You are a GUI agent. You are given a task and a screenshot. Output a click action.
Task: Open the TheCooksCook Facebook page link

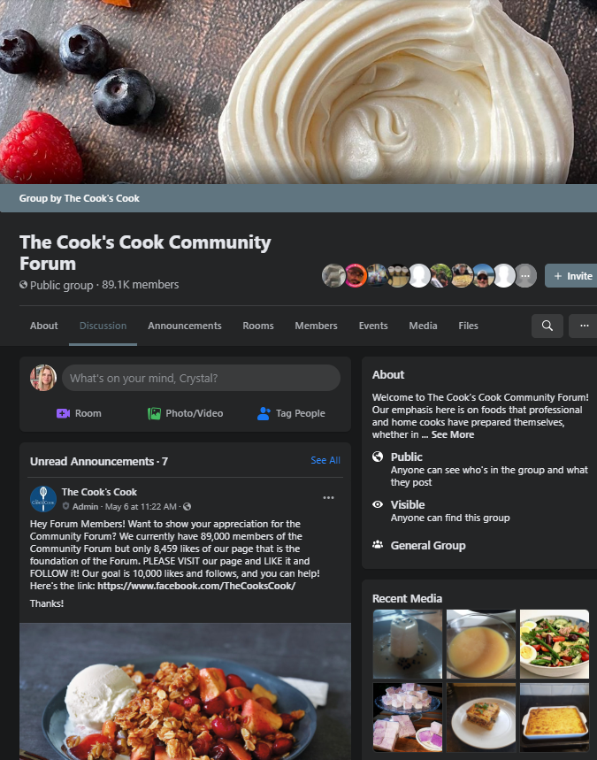[196, 586]
